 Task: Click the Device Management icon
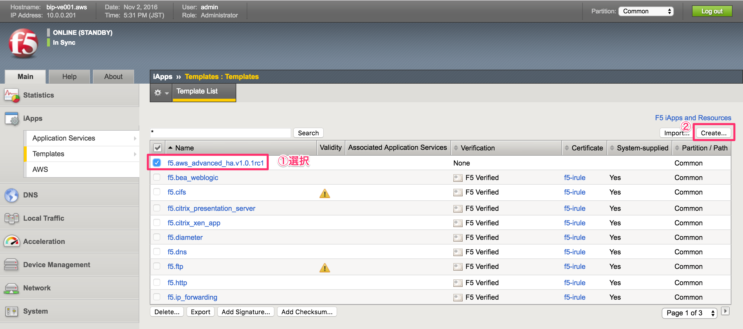11,265
